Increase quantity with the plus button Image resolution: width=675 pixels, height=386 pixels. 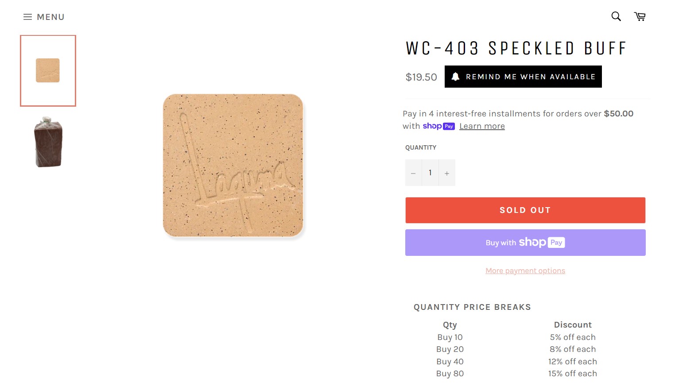coord(447,173)
